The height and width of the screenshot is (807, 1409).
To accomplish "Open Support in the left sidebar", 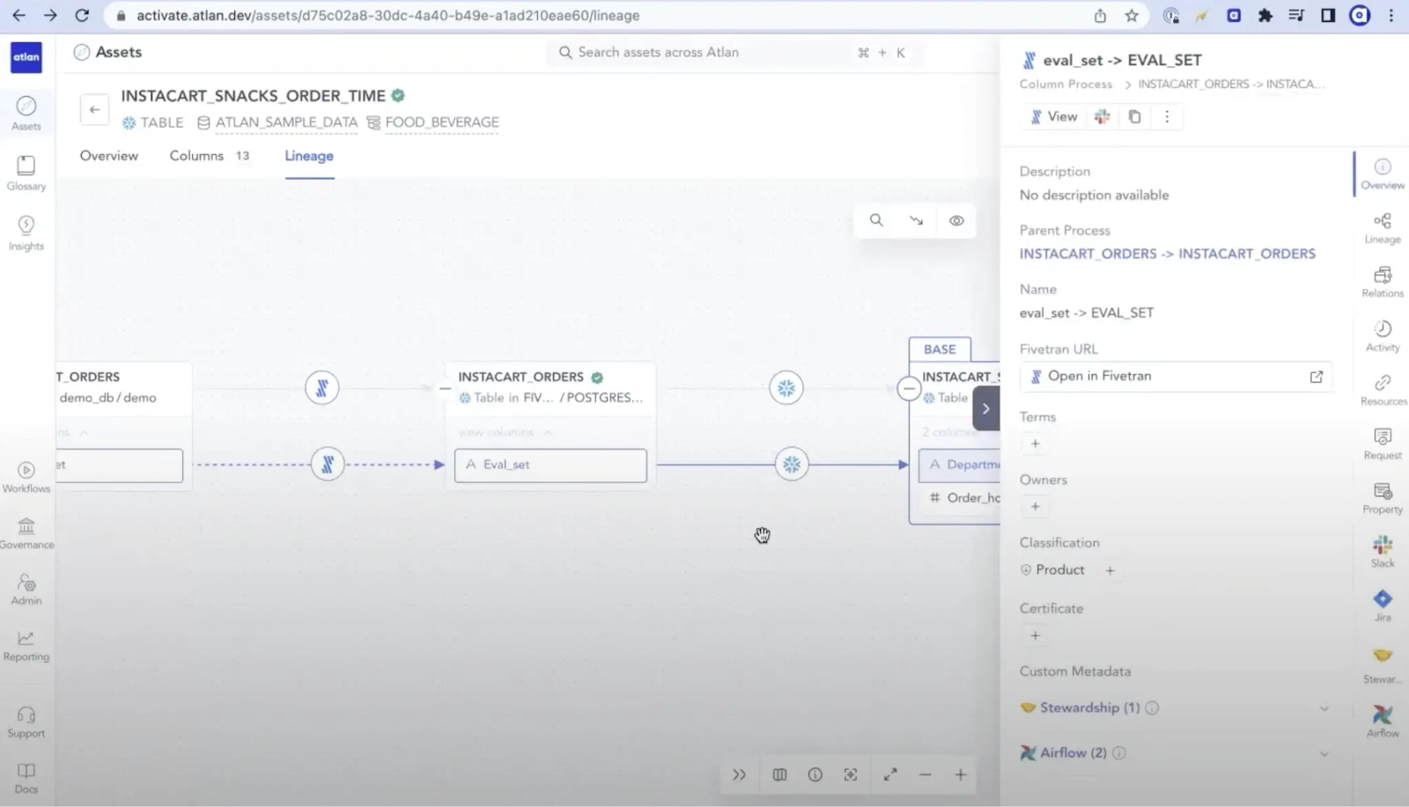I will click(26, 723).
